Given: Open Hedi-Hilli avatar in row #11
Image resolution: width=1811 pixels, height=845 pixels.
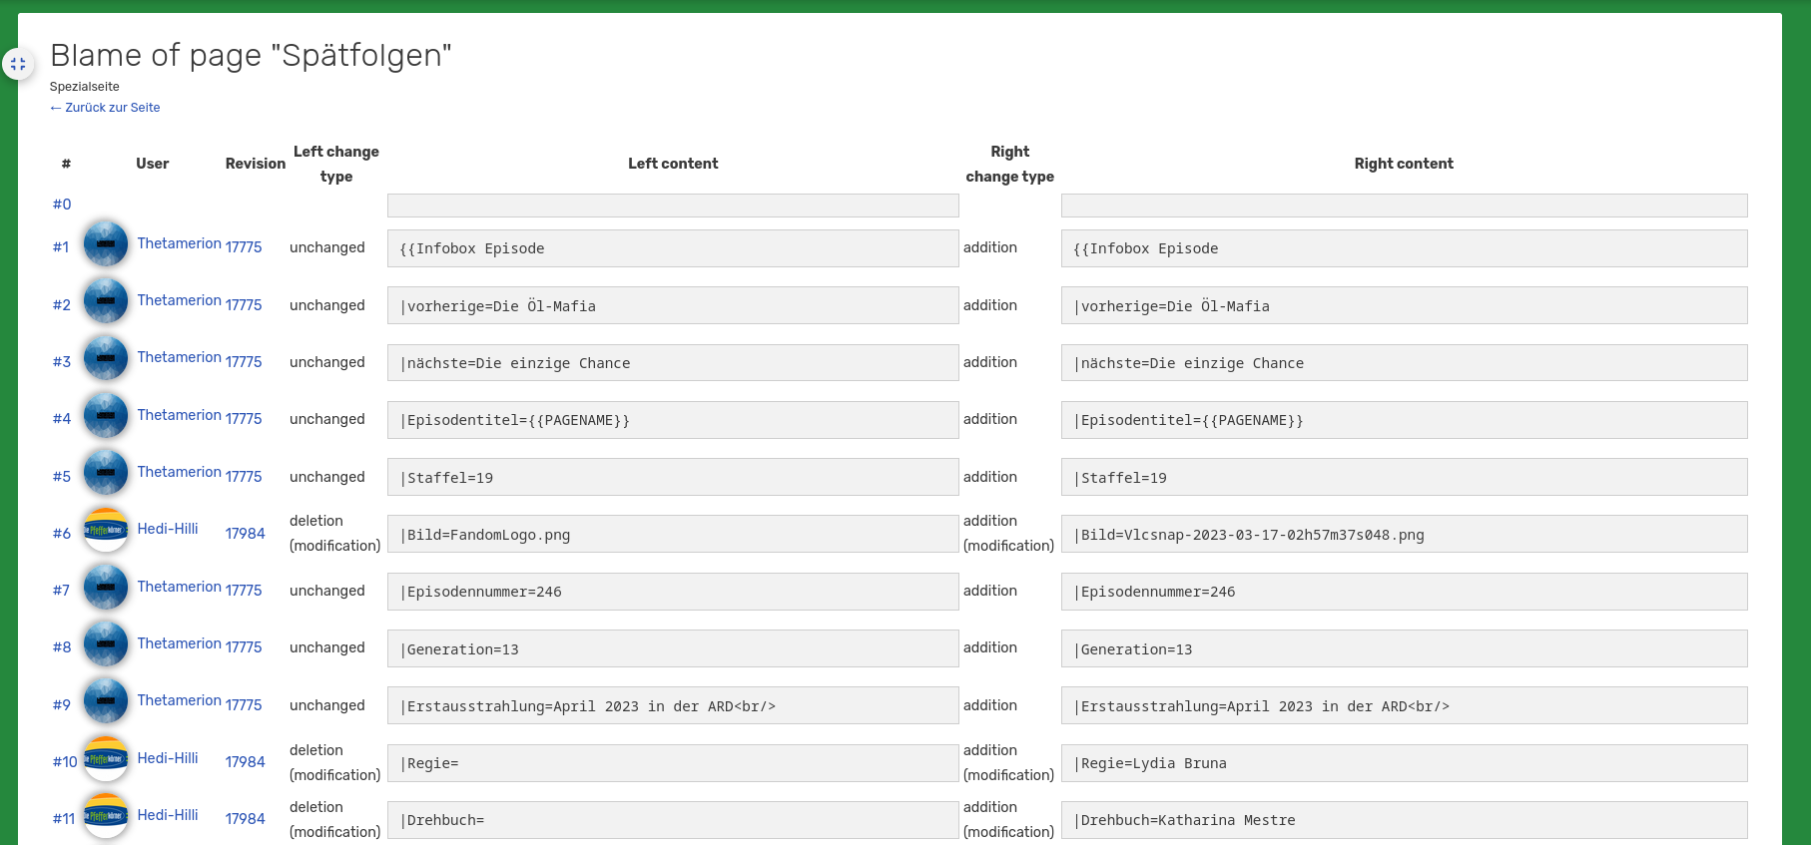Looking at the screenshot, I should click(x=106, y=816).
